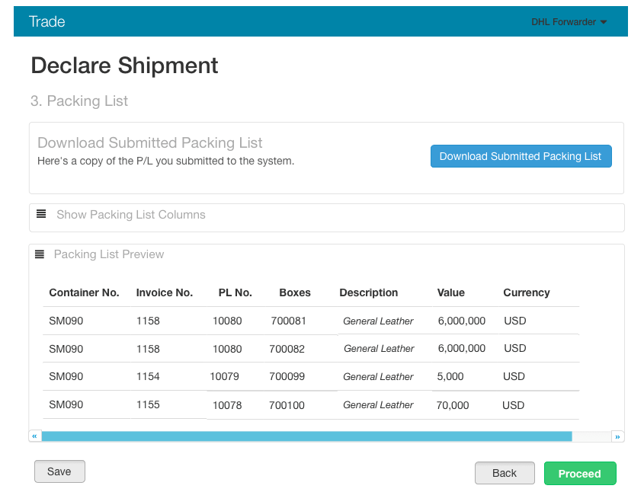Click the green Proceed button
Image resolution: width=644 pixels, height=492 pixels.
pyautogui.click(x=579, y=474)
